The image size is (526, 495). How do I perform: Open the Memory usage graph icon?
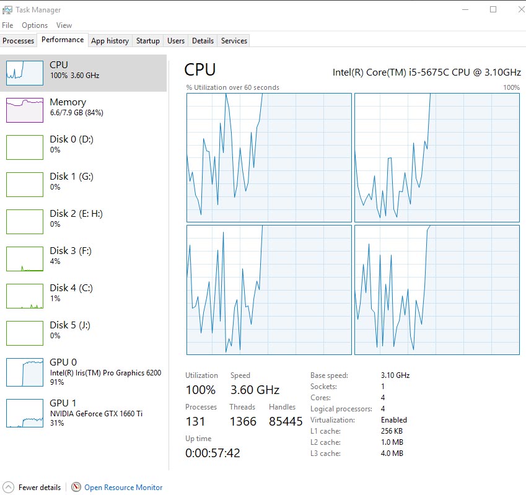point(24,110)
